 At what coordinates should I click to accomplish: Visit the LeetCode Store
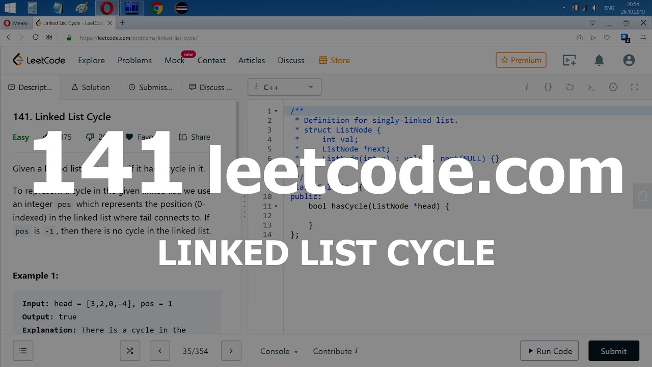click(334, 60)
